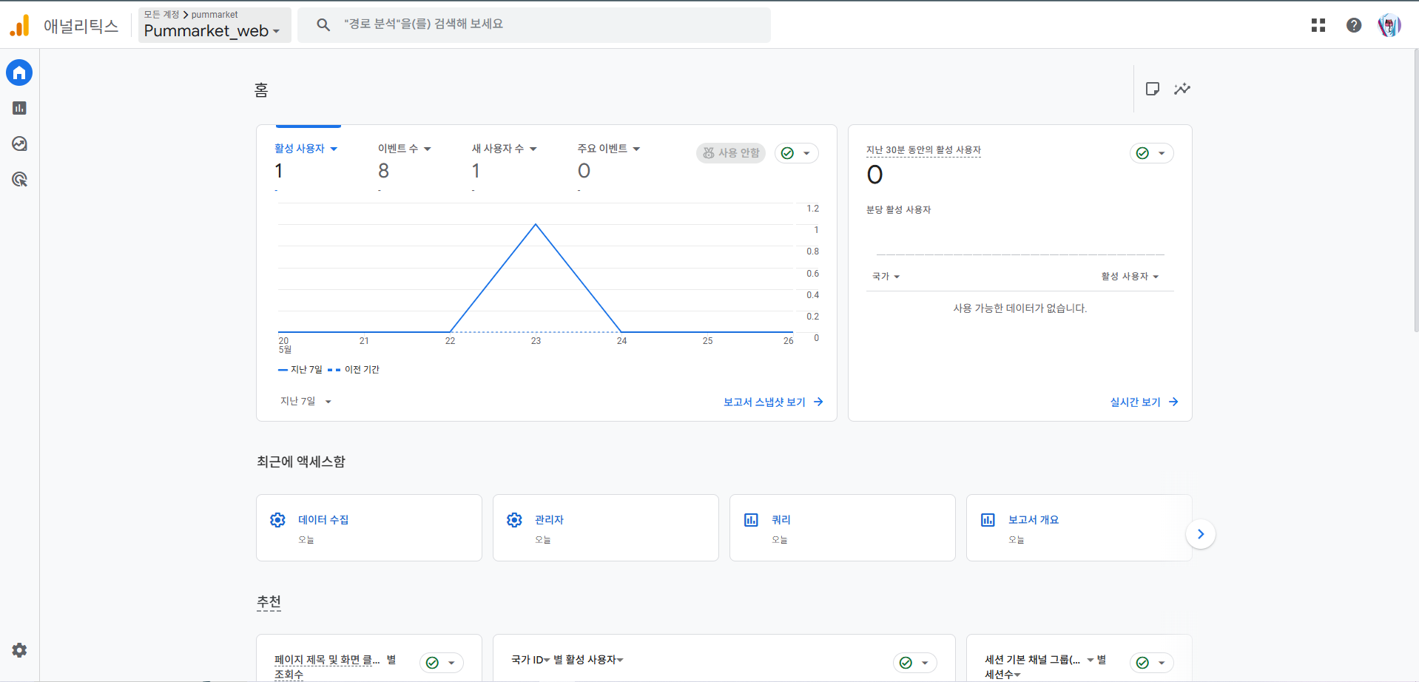Click the Insights sparkline icon

click(x=1182, y=89)
